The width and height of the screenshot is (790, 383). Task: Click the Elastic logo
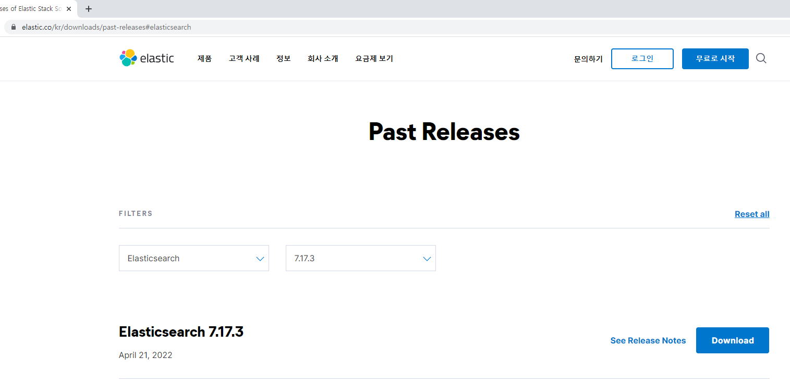click(147, 58)
